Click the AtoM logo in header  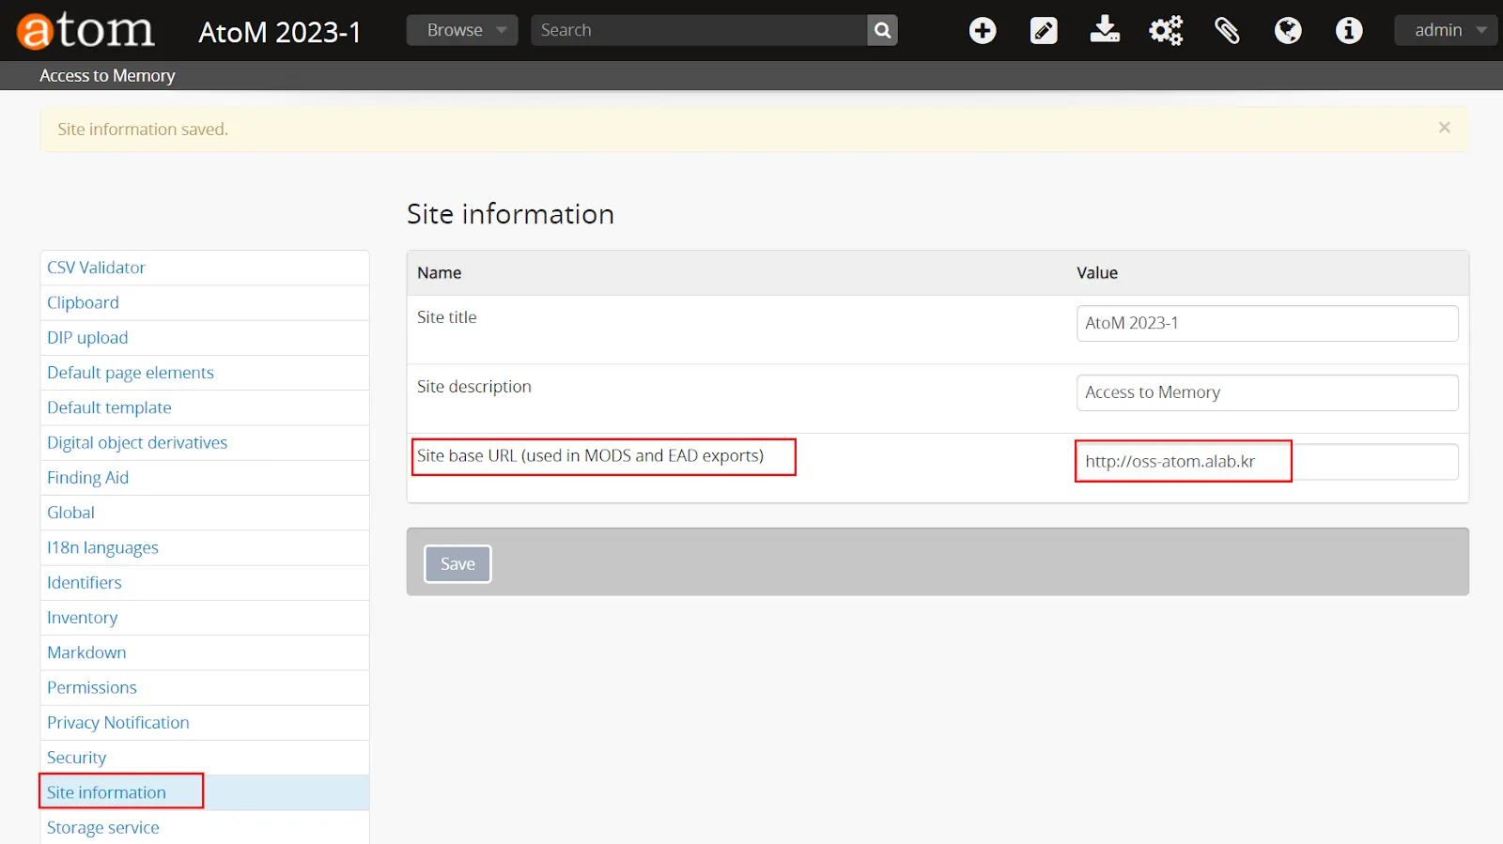coord(85,30)
